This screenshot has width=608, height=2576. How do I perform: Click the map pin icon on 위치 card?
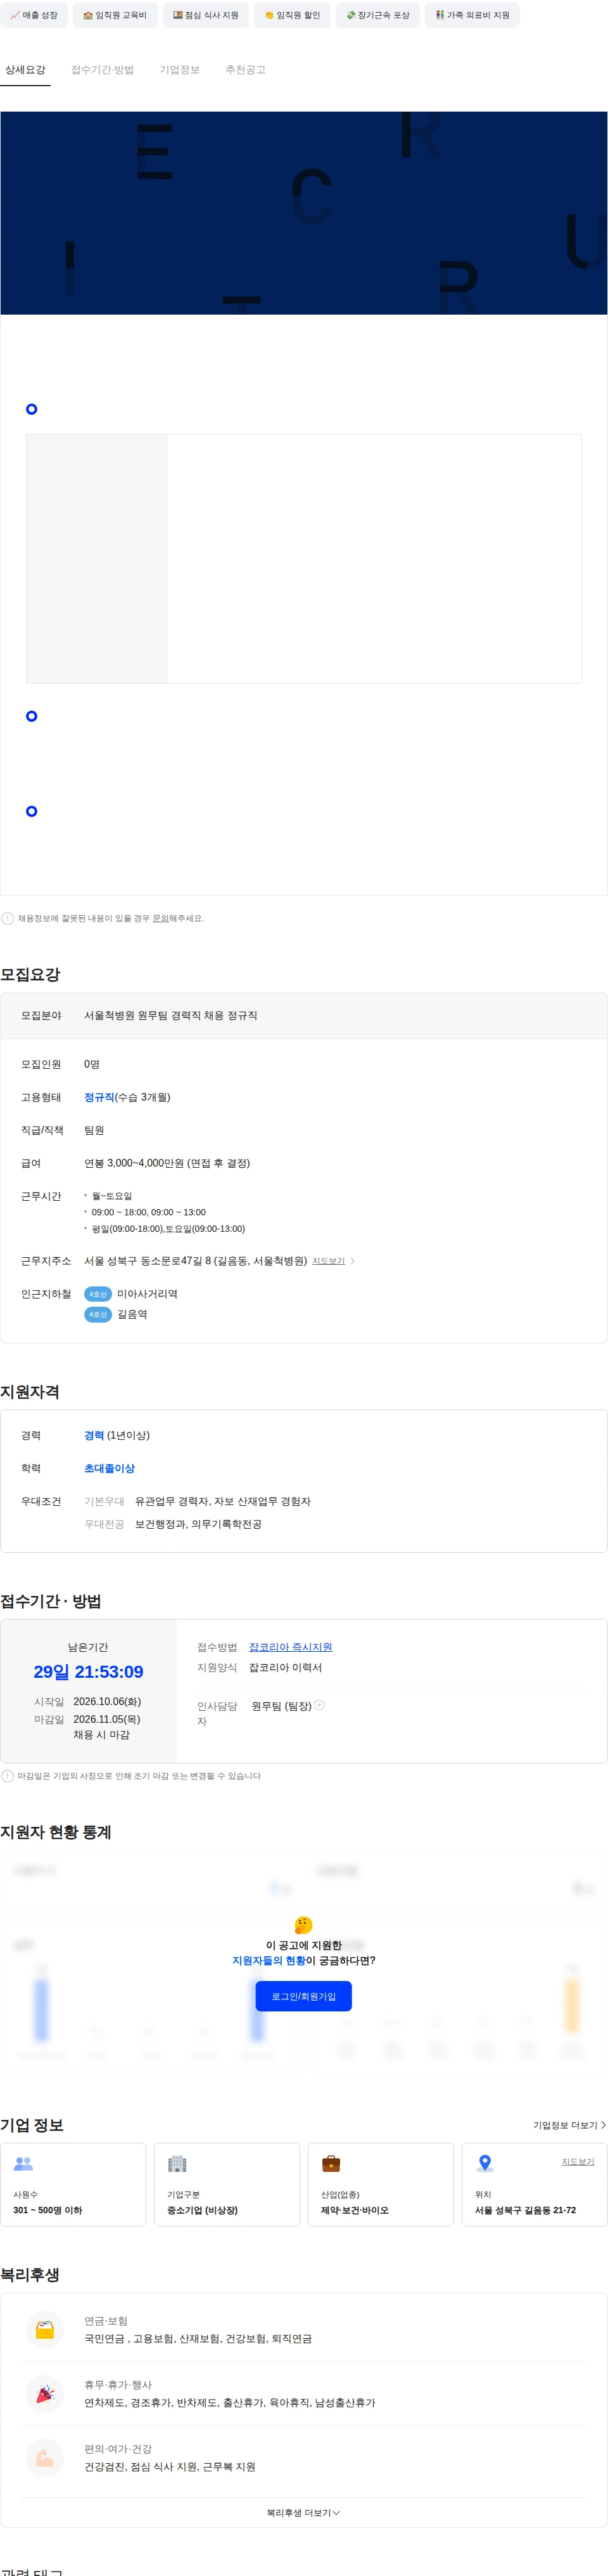[x=485, y=2164]
